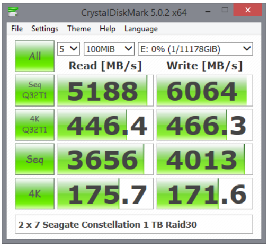Open the Theme menu
268x247 pixels.
(x=79, y=29)
